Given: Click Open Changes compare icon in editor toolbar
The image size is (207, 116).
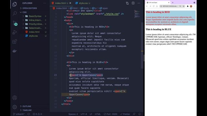Looking at the screenshot, I should (x=127, y=3).
